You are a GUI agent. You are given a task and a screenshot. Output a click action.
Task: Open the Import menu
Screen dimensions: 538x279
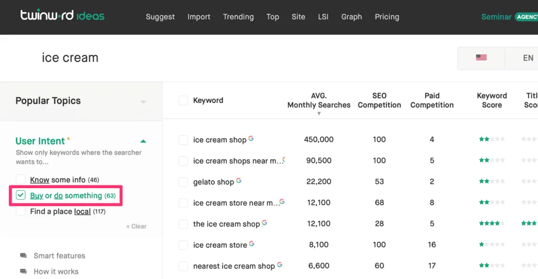click(x=199, y=17)
